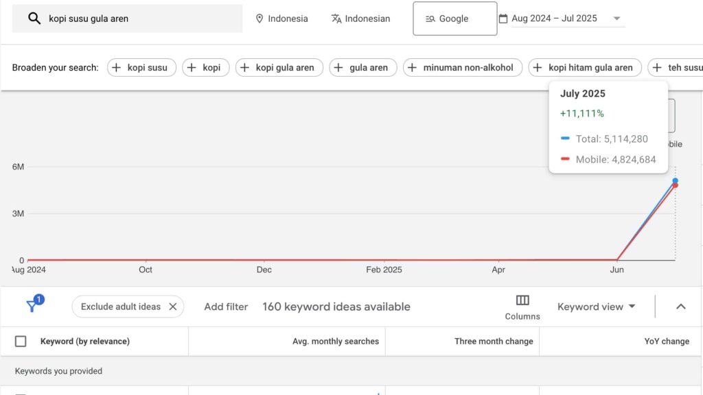
Task: Tick the select-all keywords checkbox
Action: (x=21, y=342)
